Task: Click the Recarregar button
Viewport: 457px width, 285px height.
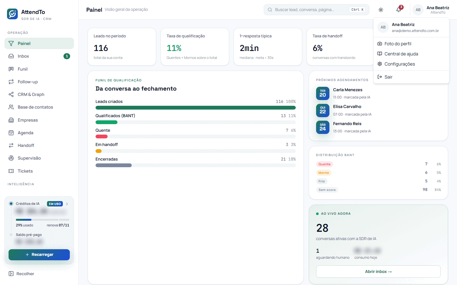Action: [39, 255]
